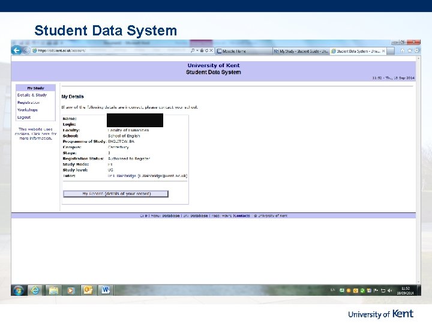Open the browser Home icon

tap(403, 50)
